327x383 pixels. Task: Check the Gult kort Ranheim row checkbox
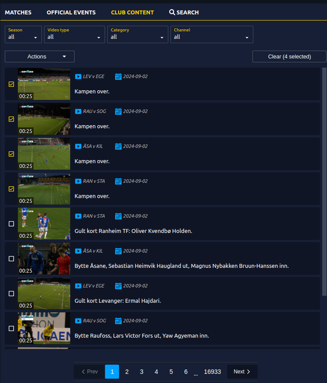[x=11, y=224]
